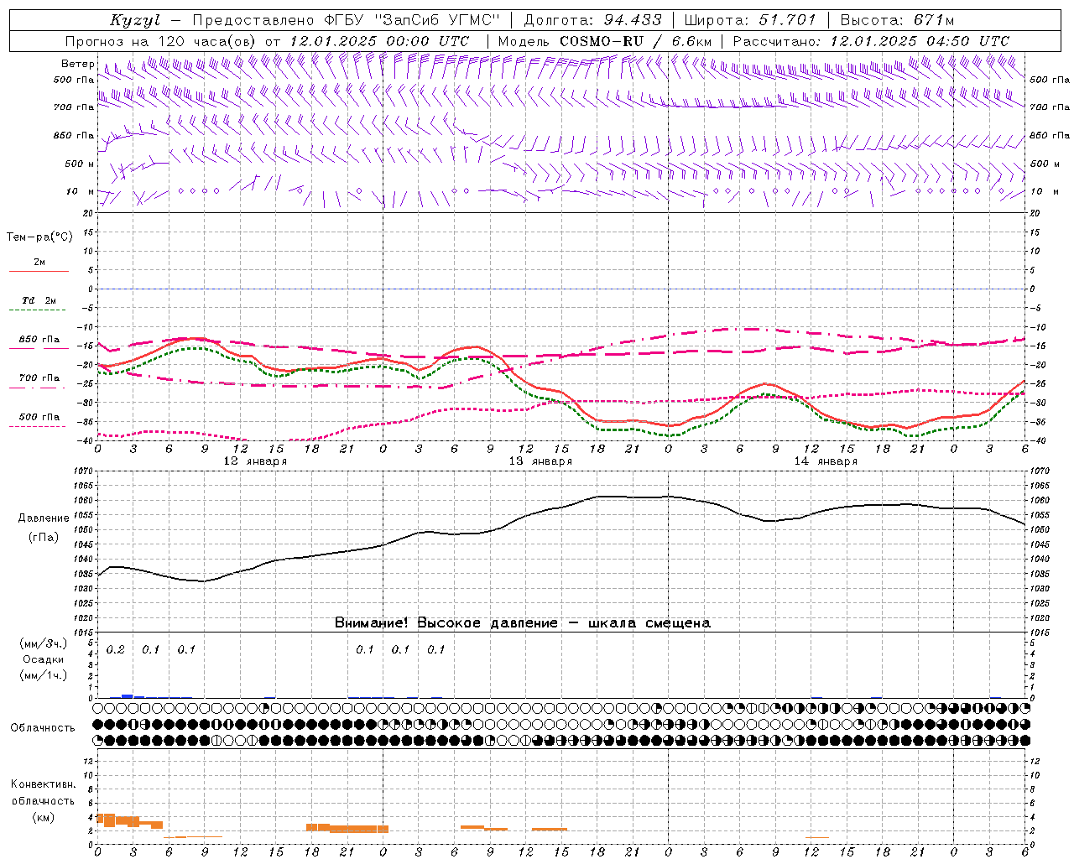Viewport: 1074px width, 859px height.
Task: Click the elevation value Высота: 671м
Action: click(897, 20)
